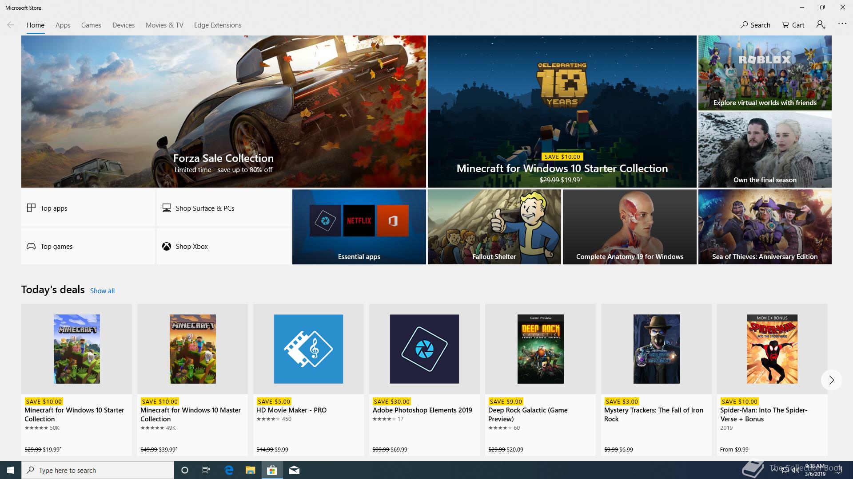Click the Office logo in Essential apps

click(393, 220)
